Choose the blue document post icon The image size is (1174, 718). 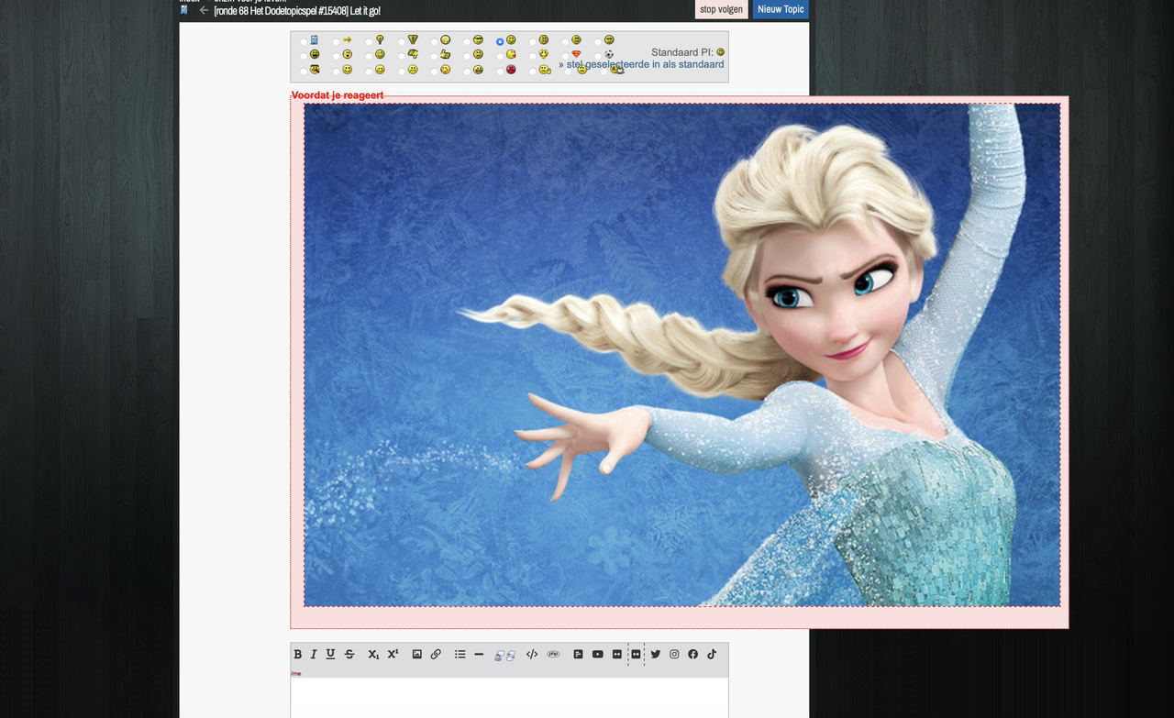tap(314, 40)
